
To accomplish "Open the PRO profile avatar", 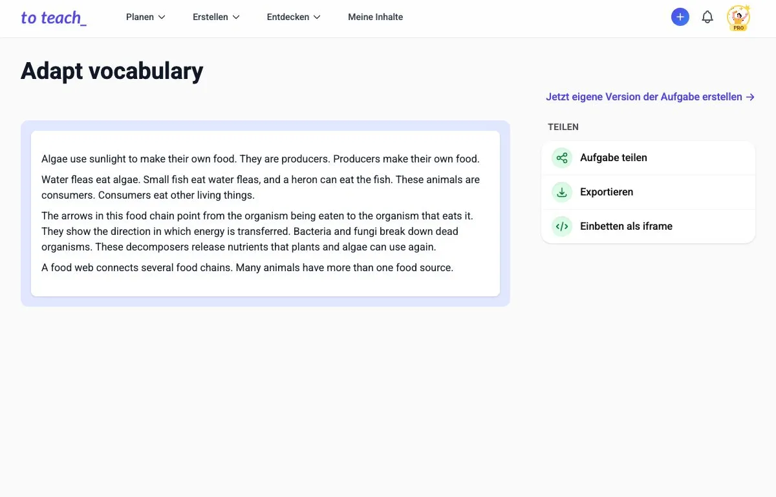I will click(738, 18).
